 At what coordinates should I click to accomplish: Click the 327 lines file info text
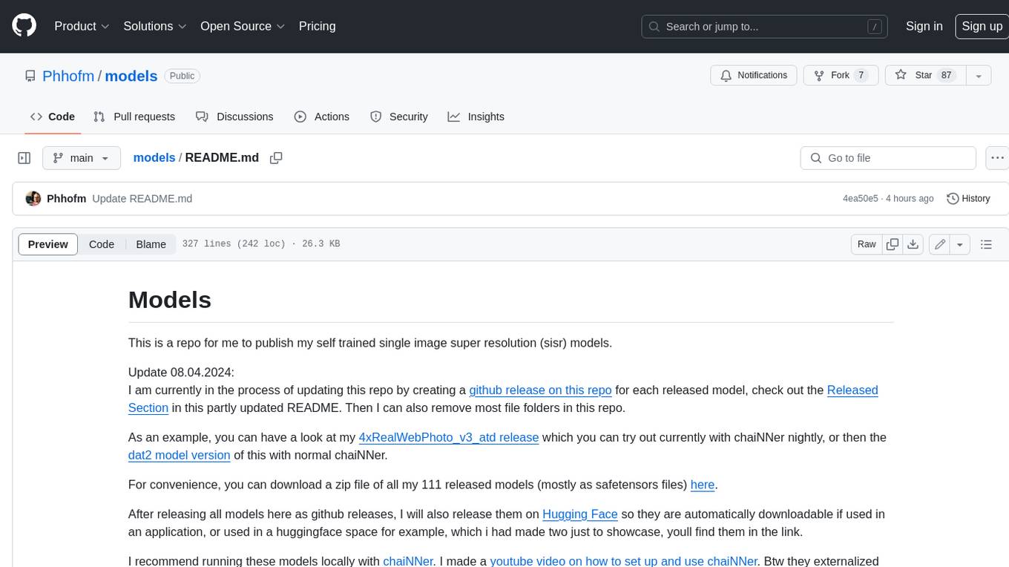261,243
